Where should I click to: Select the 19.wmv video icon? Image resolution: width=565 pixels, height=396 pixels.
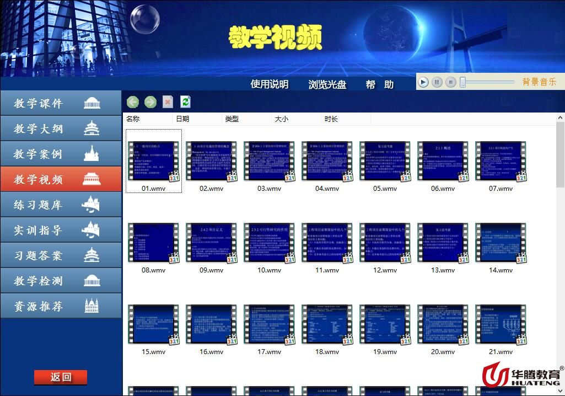tap(385, 324)
